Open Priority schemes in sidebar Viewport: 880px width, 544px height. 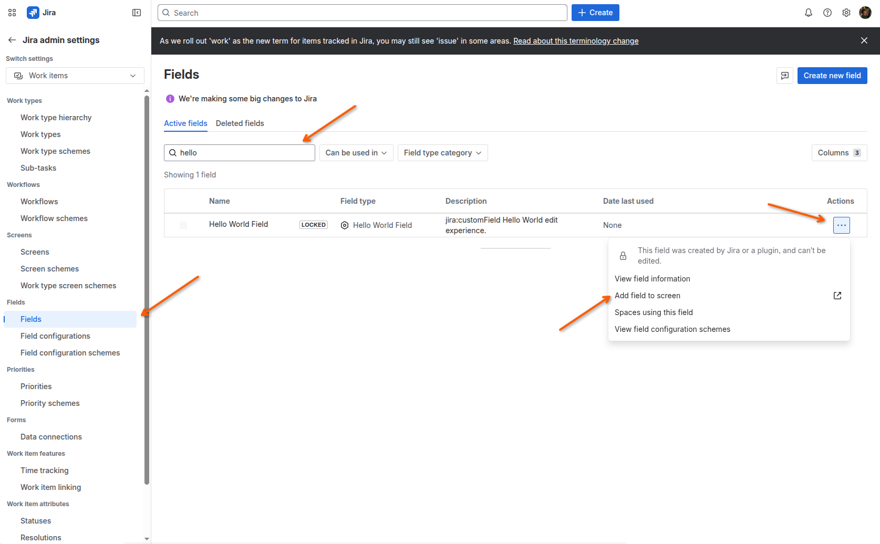[x=70, y=403]
